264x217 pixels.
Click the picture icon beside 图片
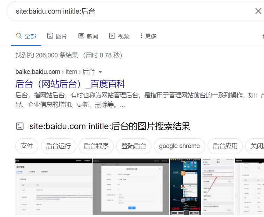click(x=50, y=36)
